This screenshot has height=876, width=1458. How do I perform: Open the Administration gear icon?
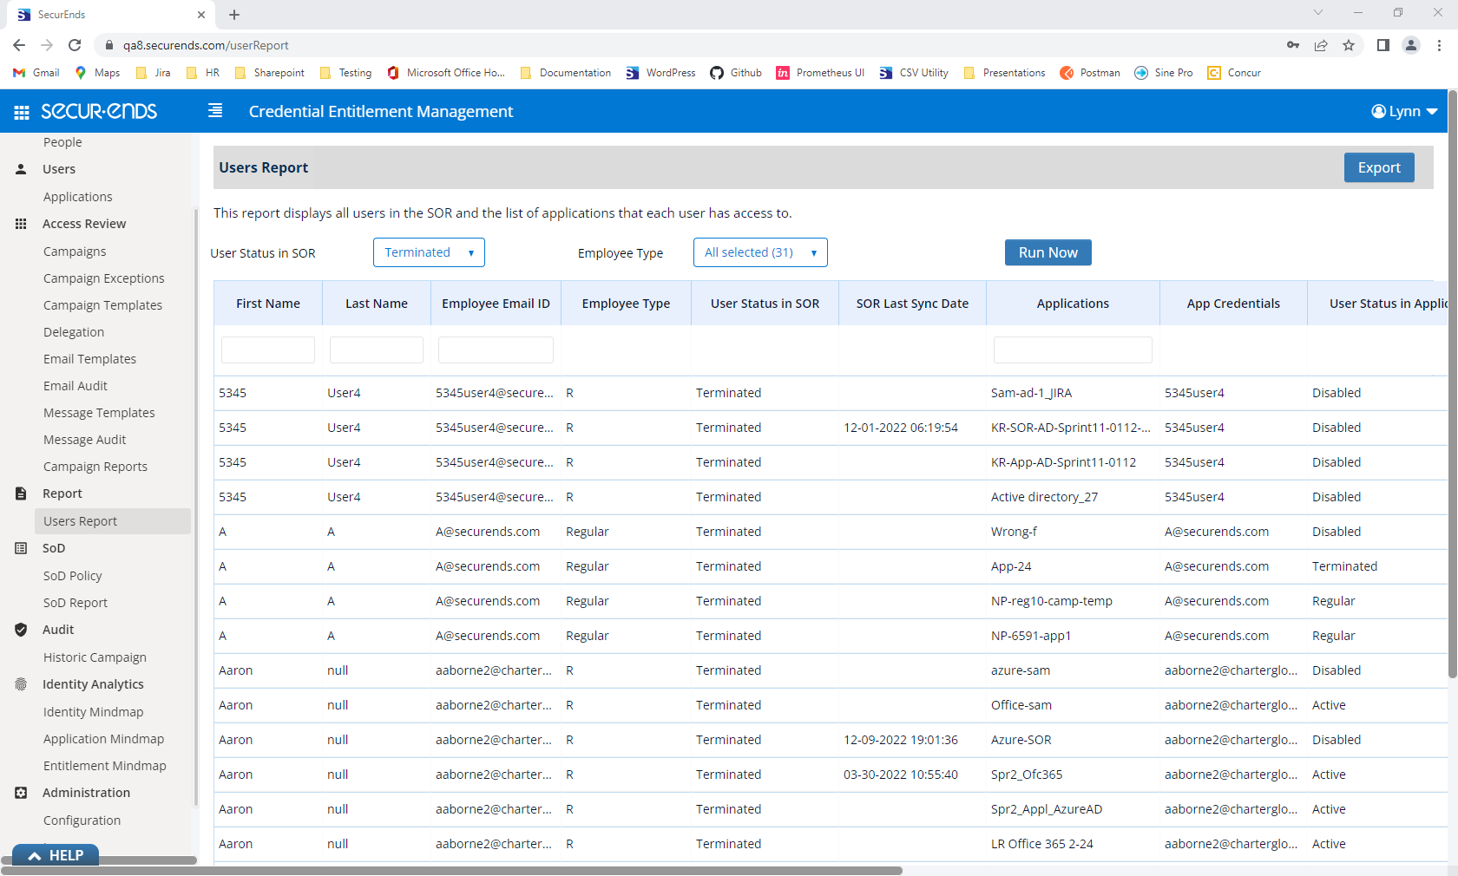(x=20, y=792)
